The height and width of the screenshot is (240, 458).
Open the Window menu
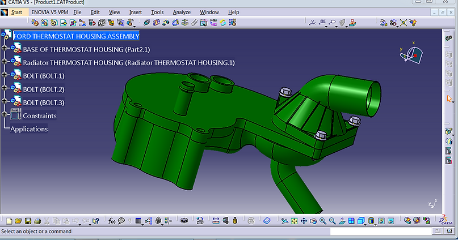[x=209, y=12]
